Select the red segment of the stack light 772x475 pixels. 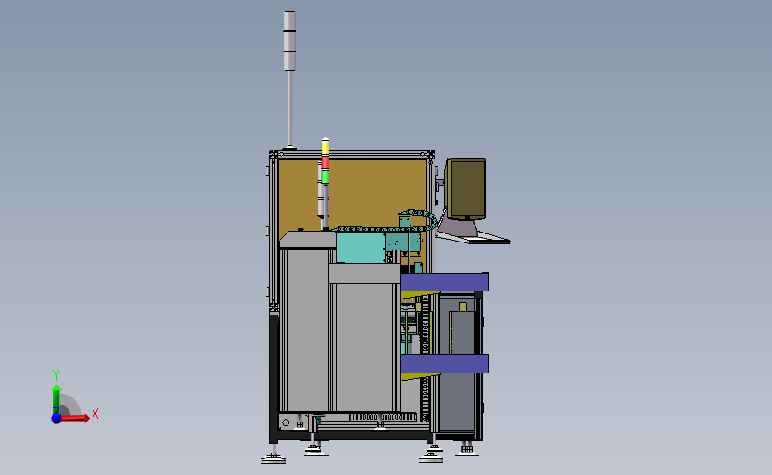[x=325, y=163]
